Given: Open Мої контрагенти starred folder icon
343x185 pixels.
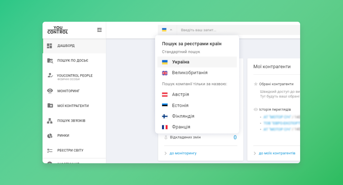Looking at the screenshot, I should [x=50, y=106].
